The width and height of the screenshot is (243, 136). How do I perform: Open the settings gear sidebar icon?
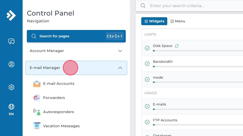pos(11,87)
